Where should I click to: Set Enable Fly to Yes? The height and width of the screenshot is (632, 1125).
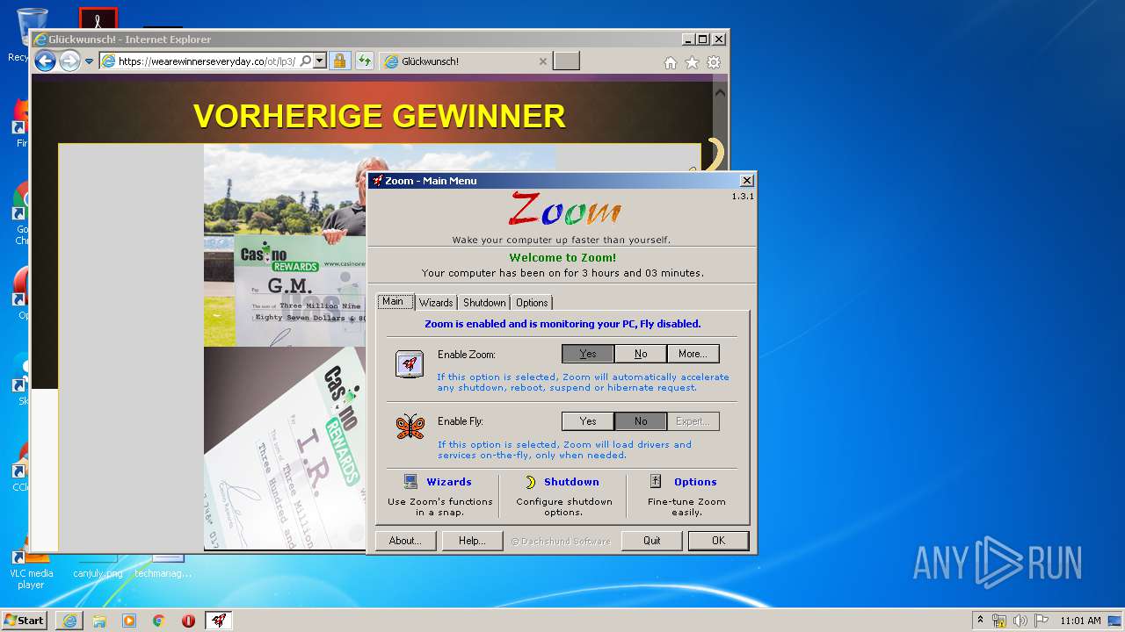pyautogui.click(x=588, y=421)
